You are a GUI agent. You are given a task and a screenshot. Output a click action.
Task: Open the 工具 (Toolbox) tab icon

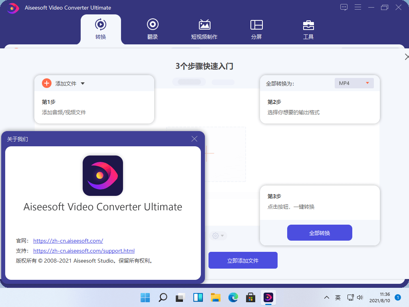pos(308,25)
